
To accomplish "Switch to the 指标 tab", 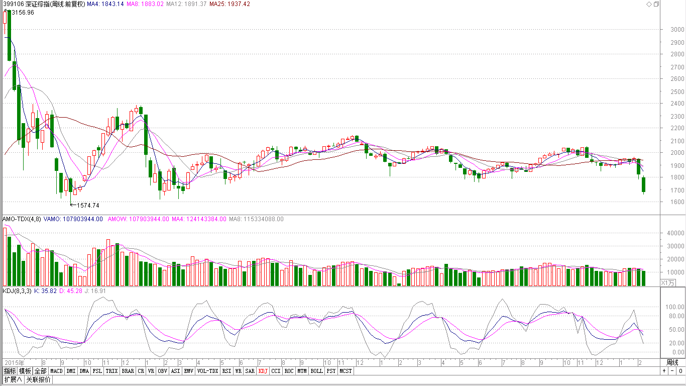I will coord(10,371).
